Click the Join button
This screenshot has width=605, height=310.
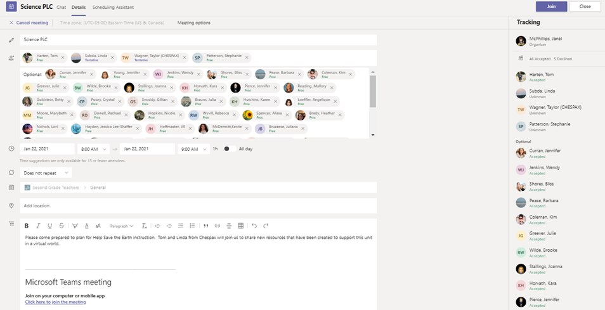click(x=551, y=6)
